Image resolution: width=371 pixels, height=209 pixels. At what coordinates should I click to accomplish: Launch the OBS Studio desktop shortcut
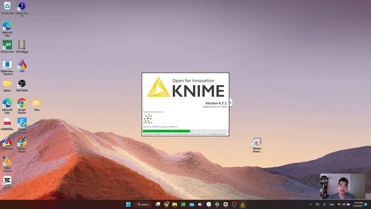[x=22, y=85]
